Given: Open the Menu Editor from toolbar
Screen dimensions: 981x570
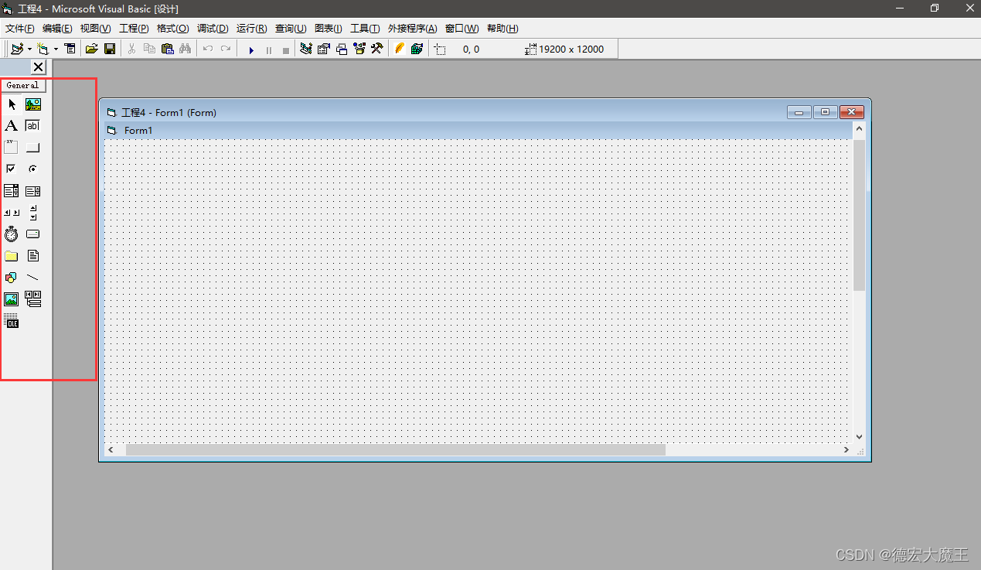Looking at the screenshot, I should (70, 49).
